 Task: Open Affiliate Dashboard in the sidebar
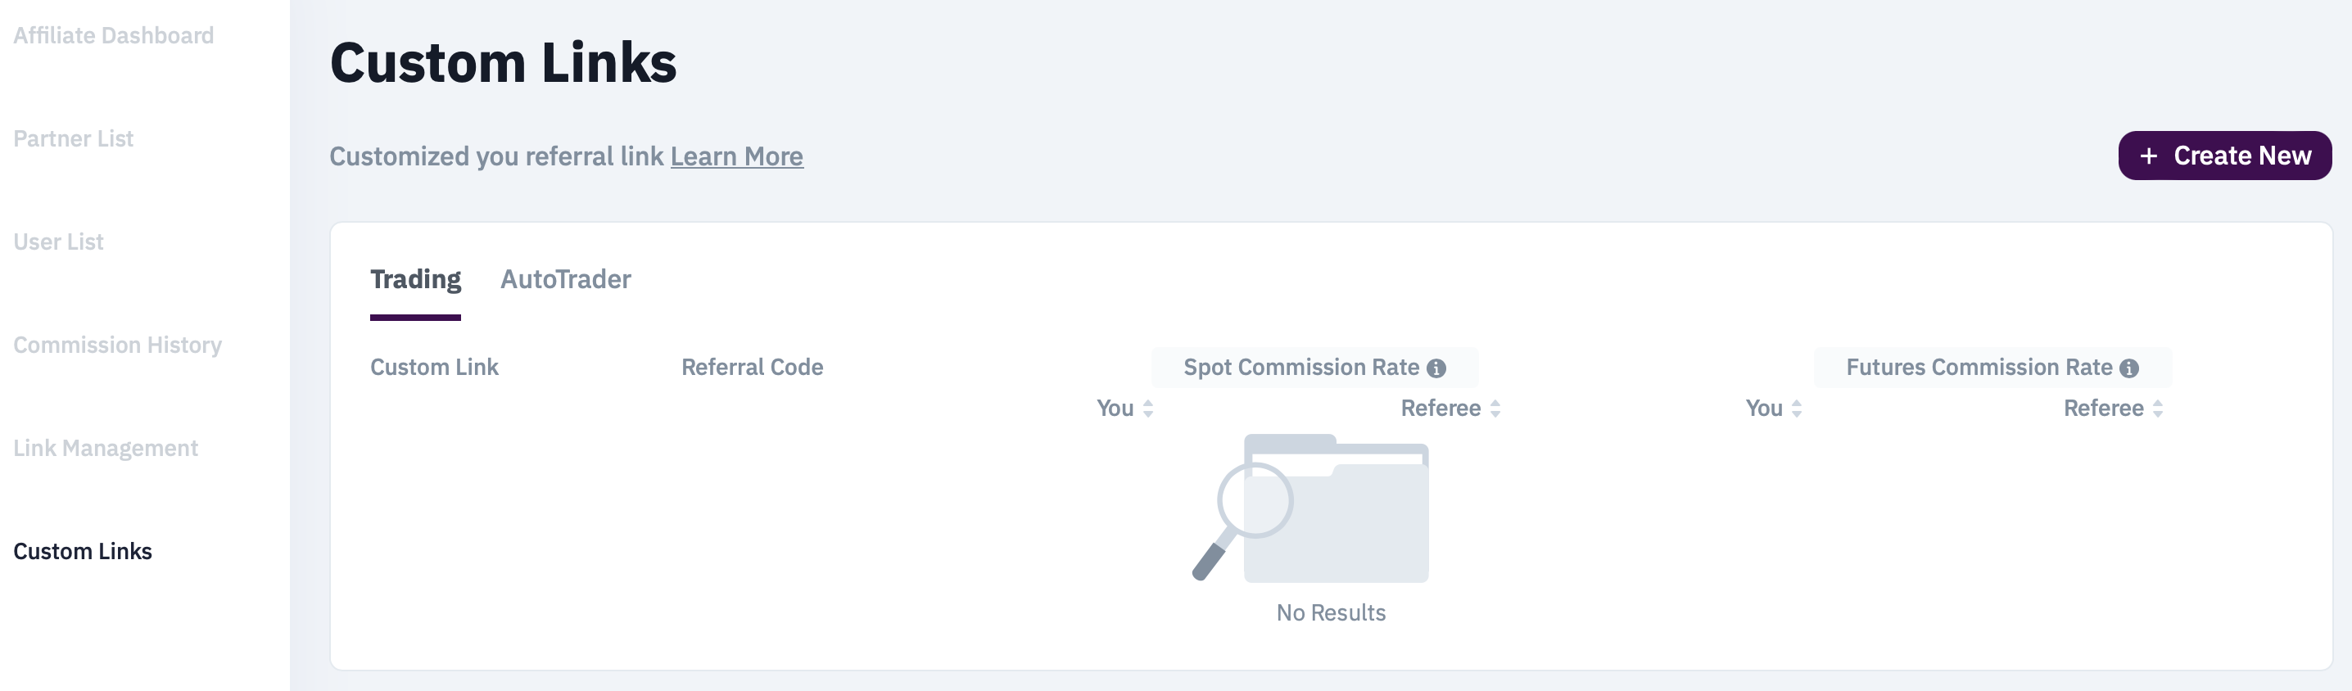click(x=113, y=35)
